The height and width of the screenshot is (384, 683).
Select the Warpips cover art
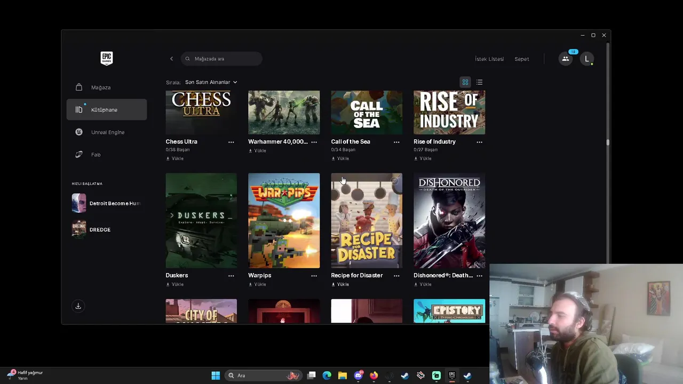click(284, 220)
